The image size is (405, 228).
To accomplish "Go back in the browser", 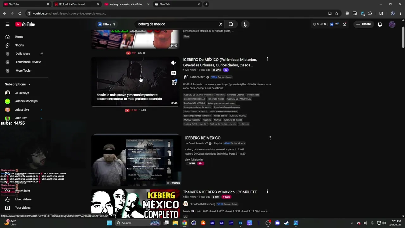I will point(5,13).
